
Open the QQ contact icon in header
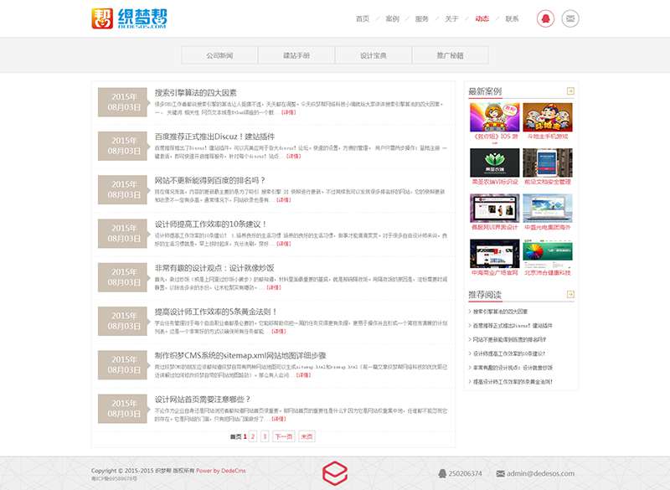point(545,18)
